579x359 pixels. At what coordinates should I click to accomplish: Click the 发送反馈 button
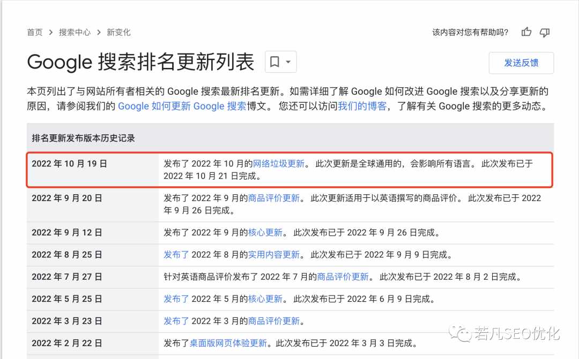coord(521,63)
